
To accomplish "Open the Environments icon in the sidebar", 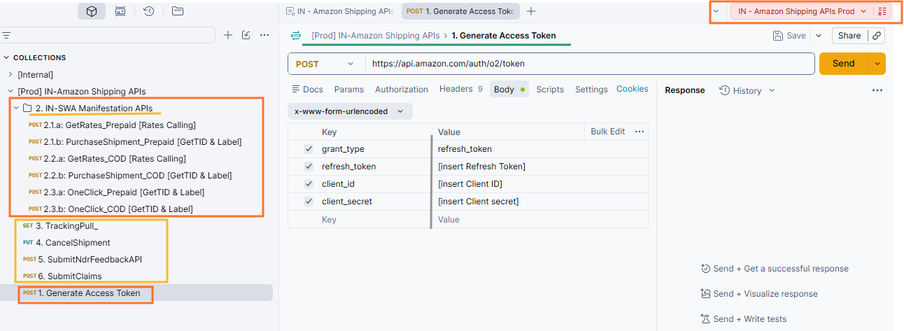I will coord(120,11).
